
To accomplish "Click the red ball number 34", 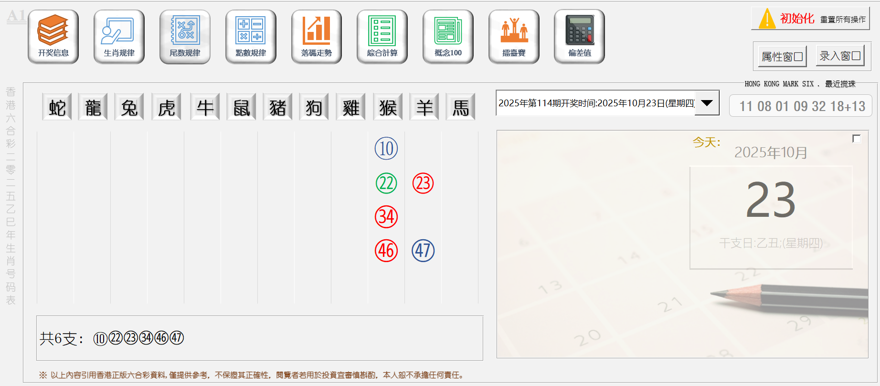I will (x=386, y=217).
